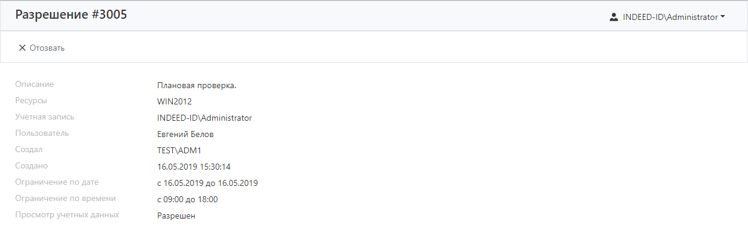
Task: Click the Ограничение по времени label
Action: tap(65, 198)
